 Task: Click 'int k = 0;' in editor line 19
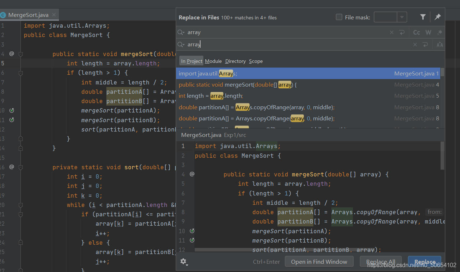point(84,195)
